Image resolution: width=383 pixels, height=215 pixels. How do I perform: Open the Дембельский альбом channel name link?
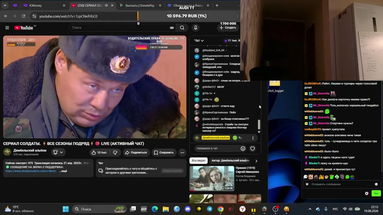point(30,150)
